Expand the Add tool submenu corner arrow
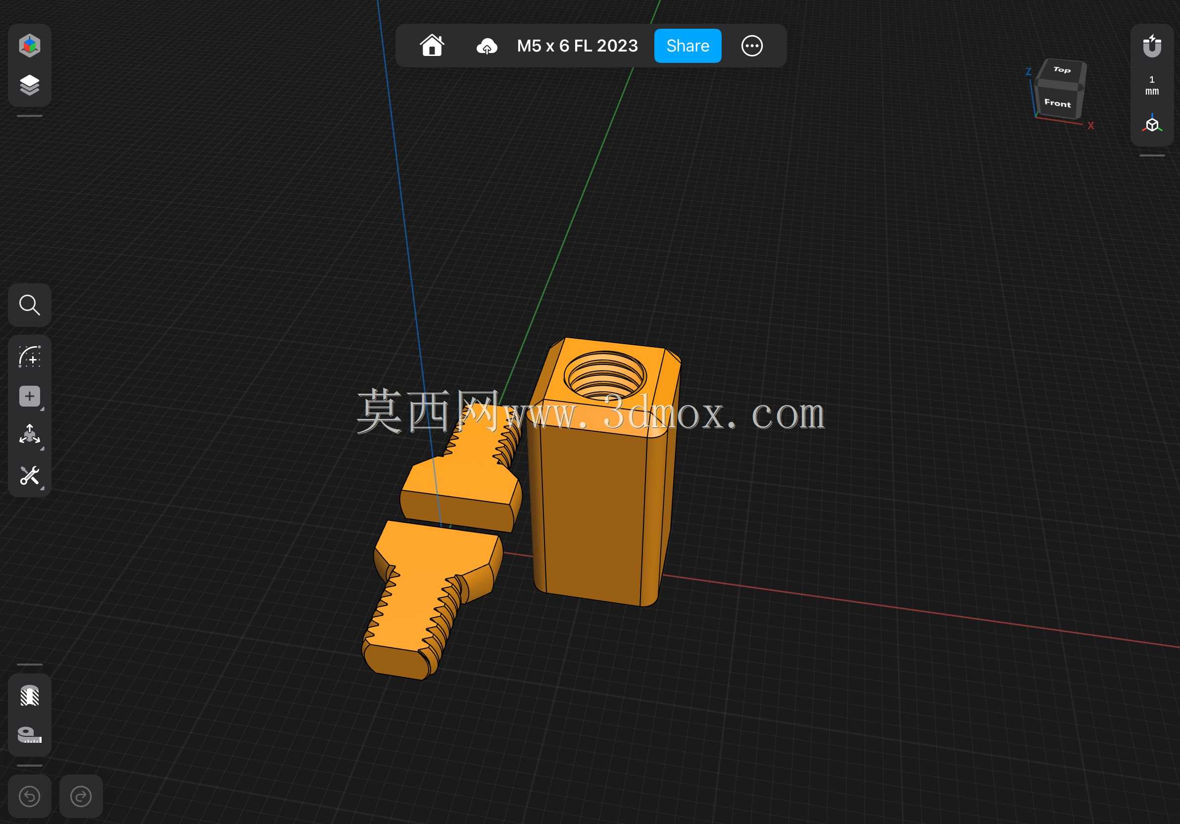Viewport: 1180px width, 824px height. (x=42, y=409)
